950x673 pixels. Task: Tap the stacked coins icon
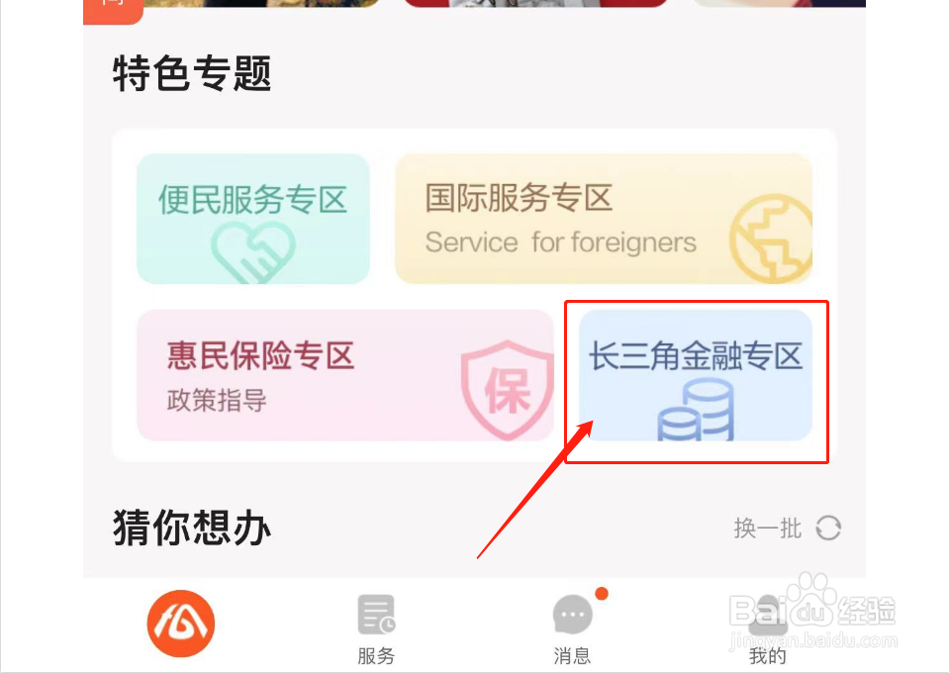point(696,410)
